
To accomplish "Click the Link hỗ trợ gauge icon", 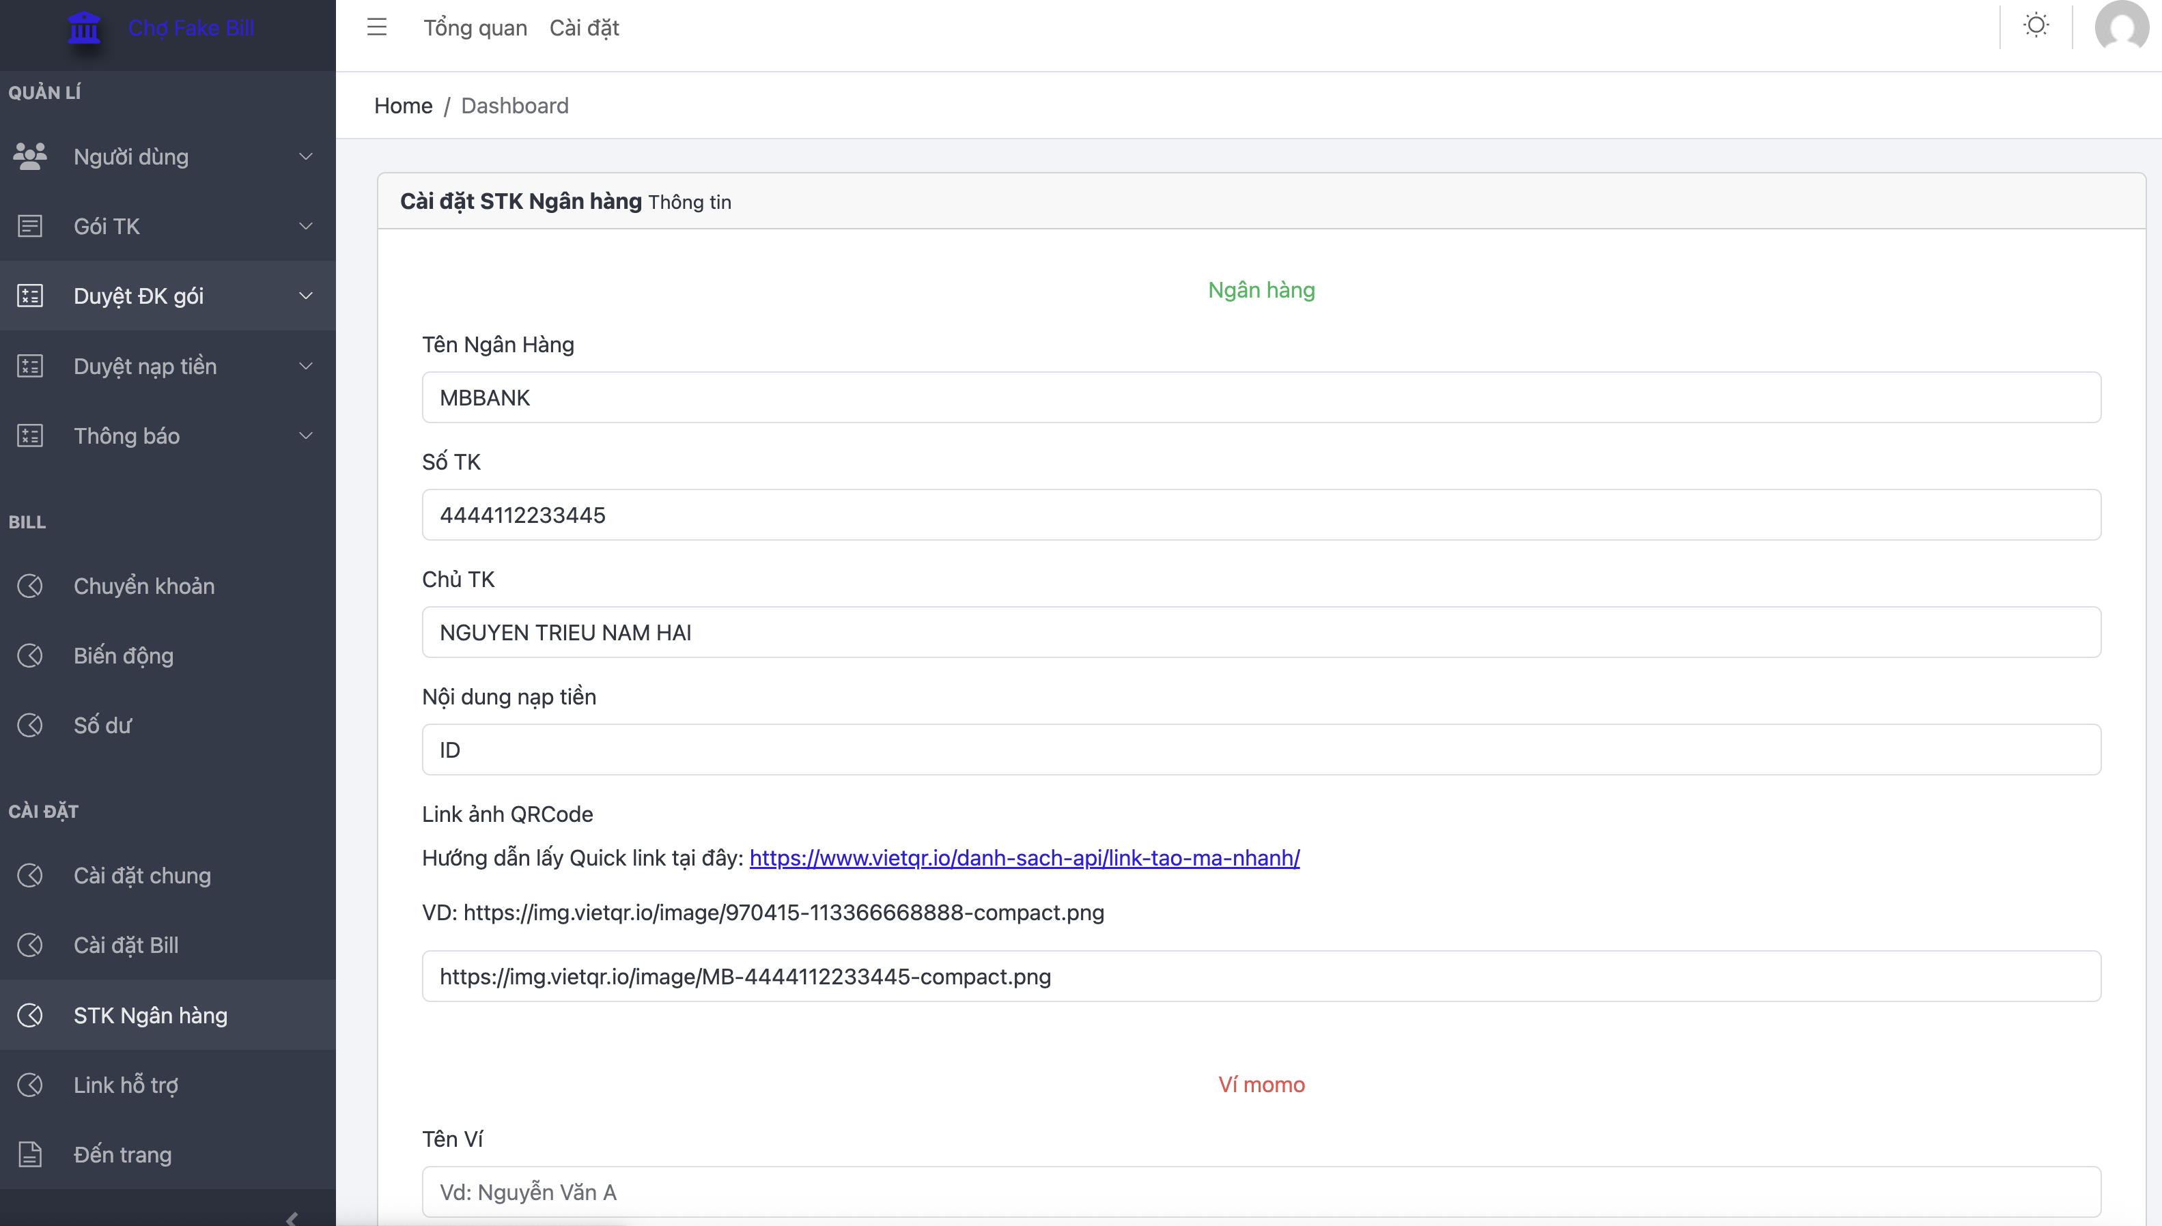I will pos(30,1085).
